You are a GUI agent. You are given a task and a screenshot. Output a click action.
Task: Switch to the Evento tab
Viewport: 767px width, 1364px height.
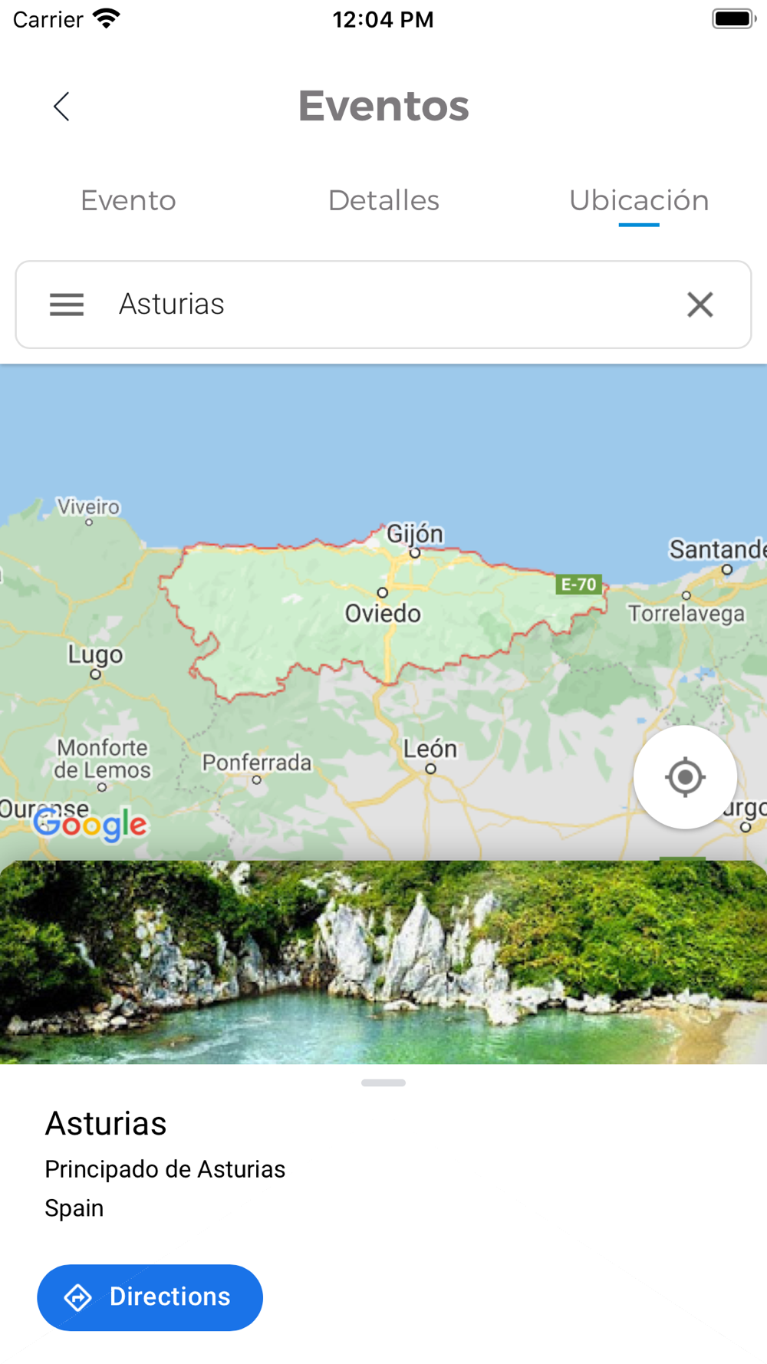(x=128, y=201)
